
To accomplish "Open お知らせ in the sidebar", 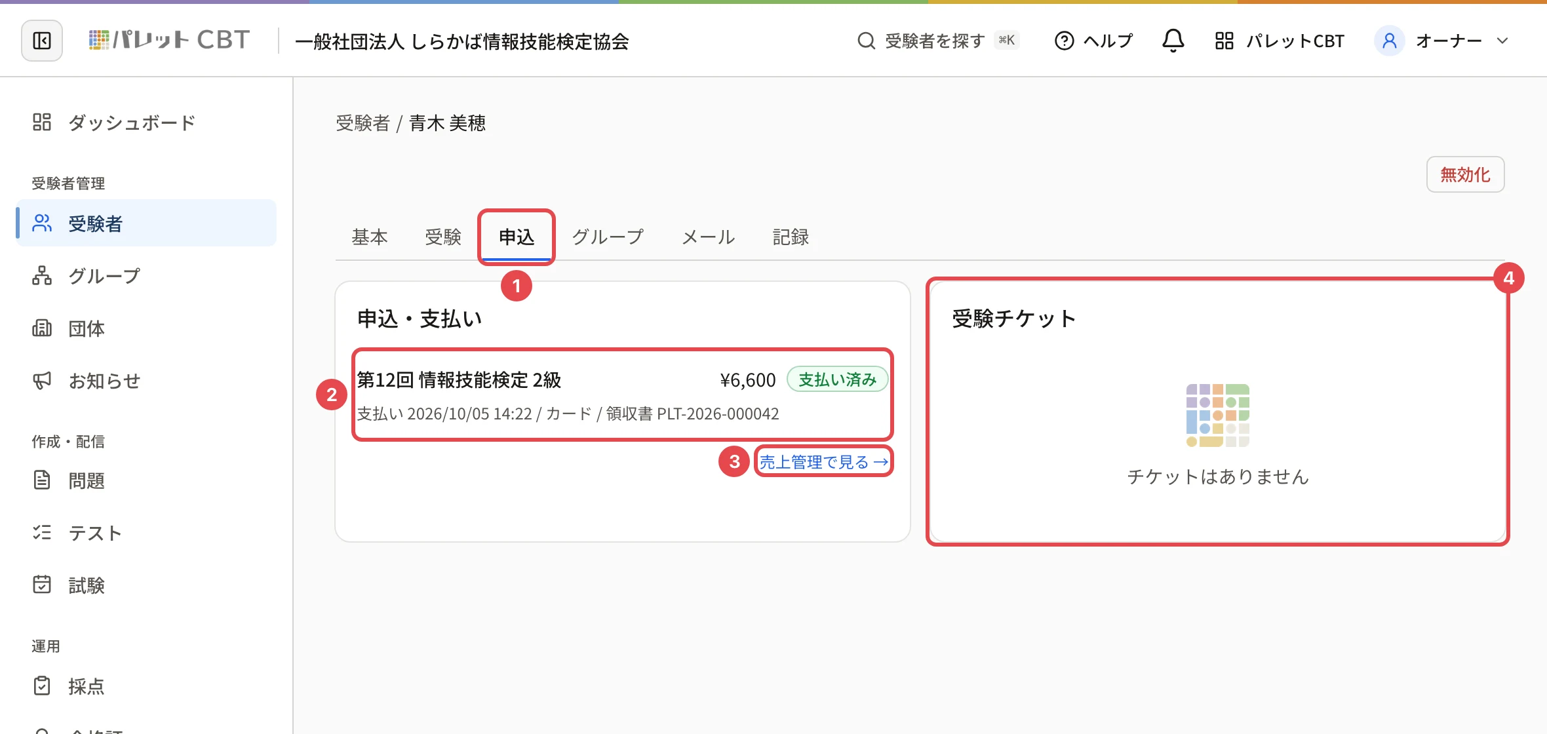I will (146, 381).
